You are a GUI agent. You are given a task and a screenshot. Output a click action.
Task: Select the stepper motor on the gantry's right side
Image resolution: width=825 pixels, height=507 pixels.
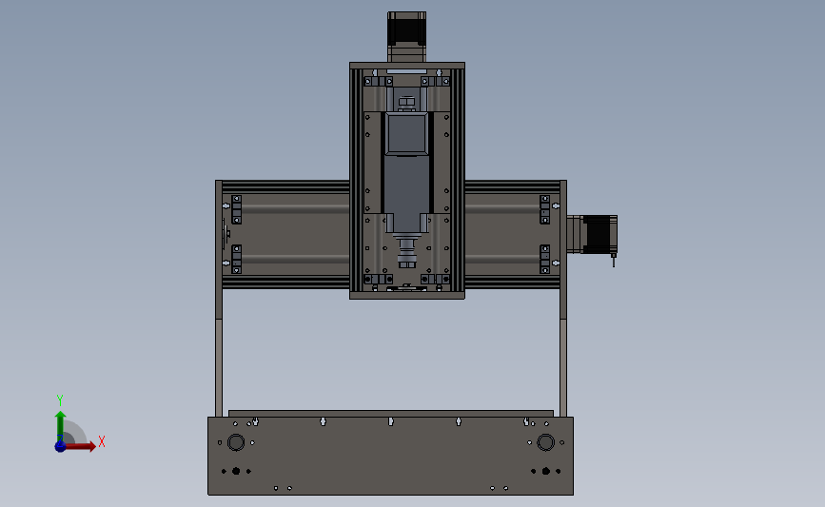point(593,234)
